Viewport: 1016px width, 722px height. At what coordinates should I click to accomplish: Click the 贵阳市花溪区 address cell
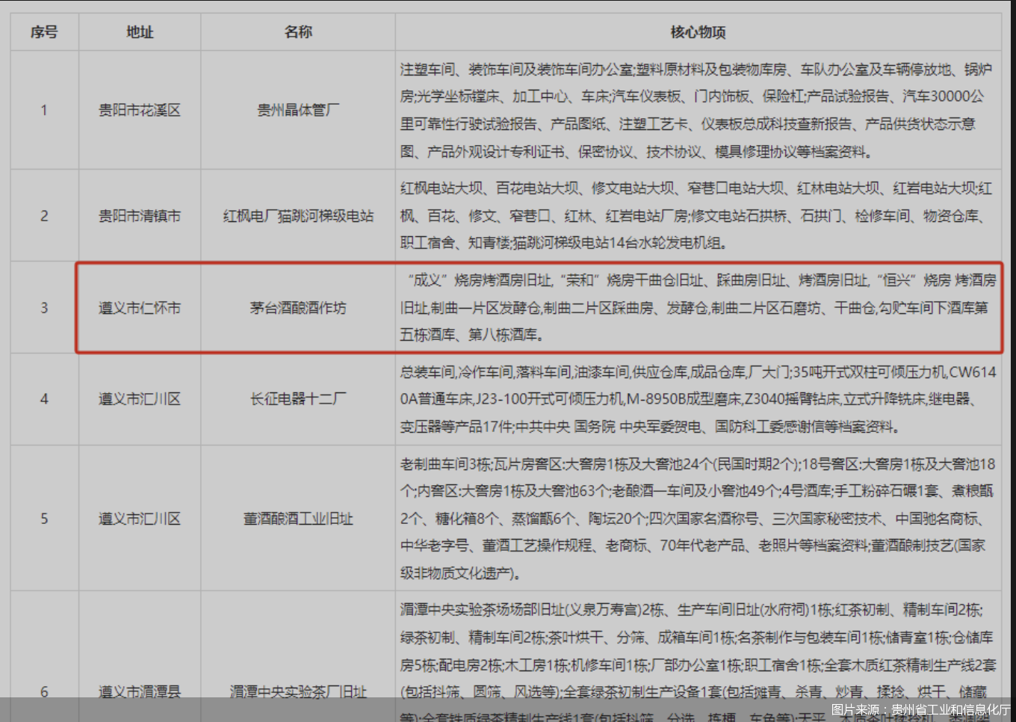pyautogui.click(x=139, y=109)
